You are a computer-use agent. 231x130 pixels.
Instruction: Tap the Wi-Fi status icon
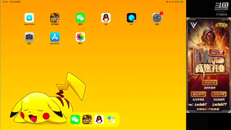point(167,2)
